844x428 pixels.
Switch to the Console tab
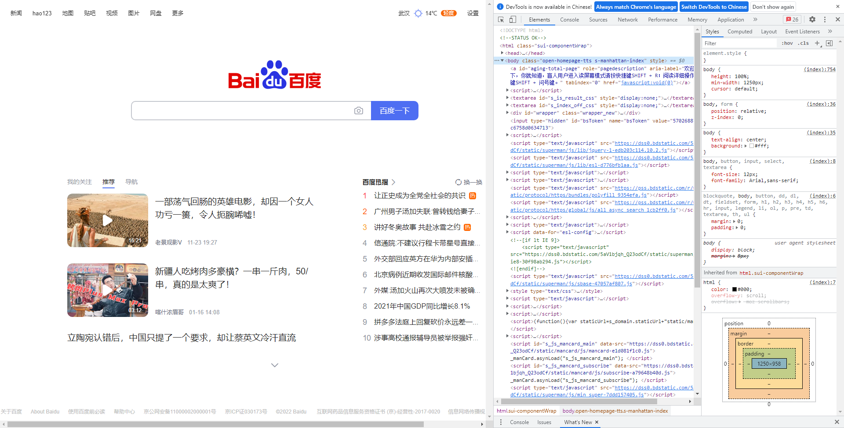click(569, 20)
